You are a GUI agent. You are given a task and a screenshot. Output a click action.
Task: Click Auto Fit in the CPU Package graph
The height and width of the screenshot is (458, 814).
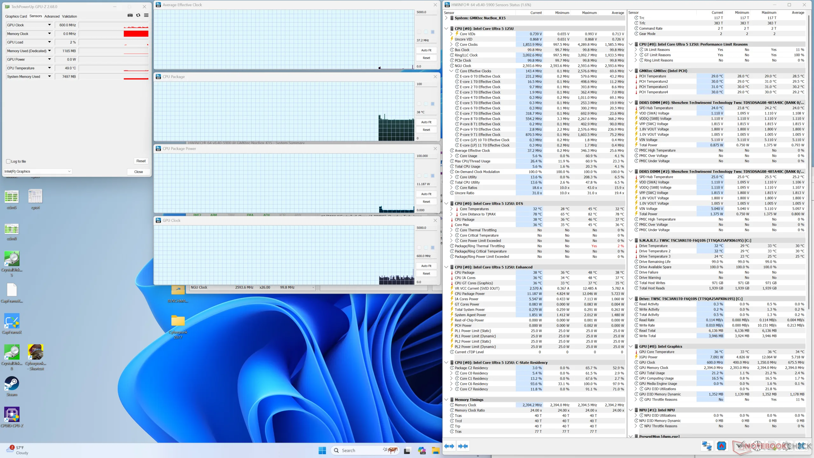(426, 122)
